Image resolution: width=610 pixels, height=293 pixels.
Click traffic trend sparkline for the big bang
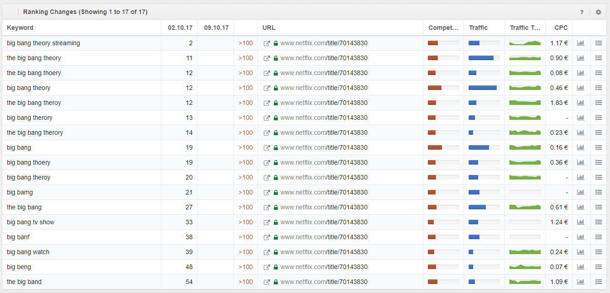(525, 207)
